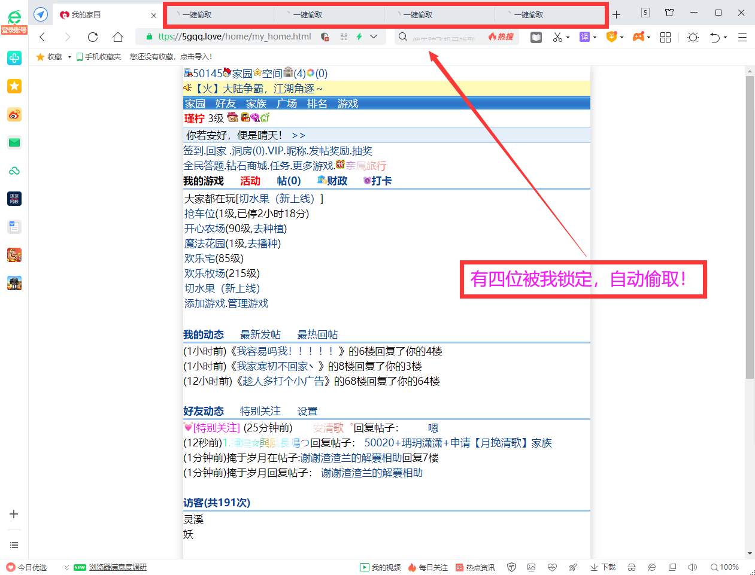
Task: Open the 开心农场 game link
Action: point(205,229)
